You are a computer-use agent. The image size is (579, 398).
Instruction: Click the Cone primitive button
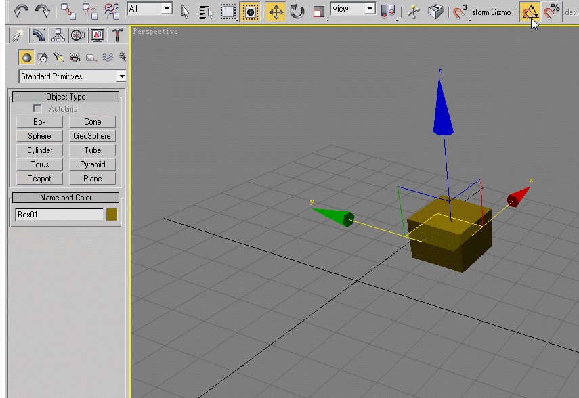92,122
